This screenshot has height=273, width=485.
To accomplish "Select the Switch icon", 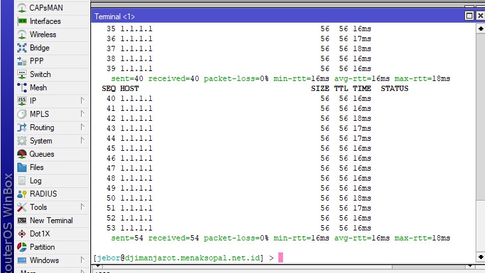I will (22, 74).
